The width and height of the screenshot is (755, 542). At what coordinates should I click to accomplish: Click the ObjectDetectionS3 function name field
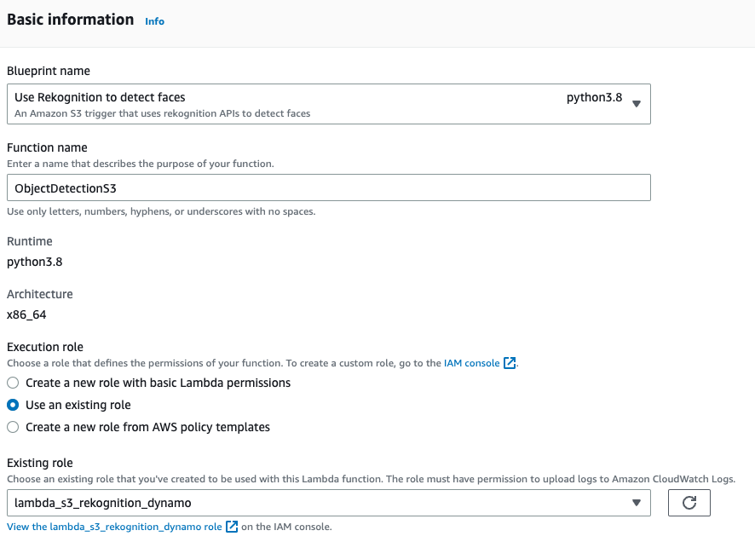coord(328,187)
